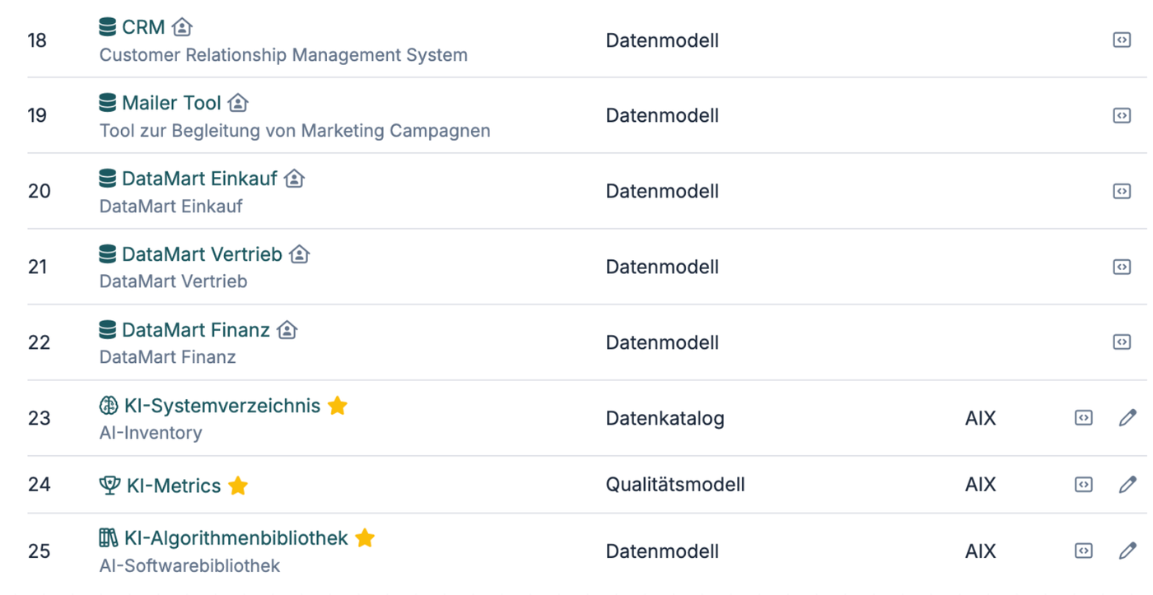Open code view for DataMart Einkauf
The image size is (1153, 595).
1122,191
